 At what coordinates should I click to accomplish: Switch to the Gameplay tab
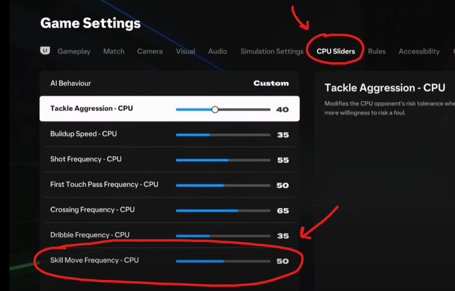pos(74,51)
